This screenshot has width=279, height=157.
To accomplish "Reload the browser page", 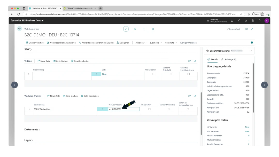I will 19,14.
